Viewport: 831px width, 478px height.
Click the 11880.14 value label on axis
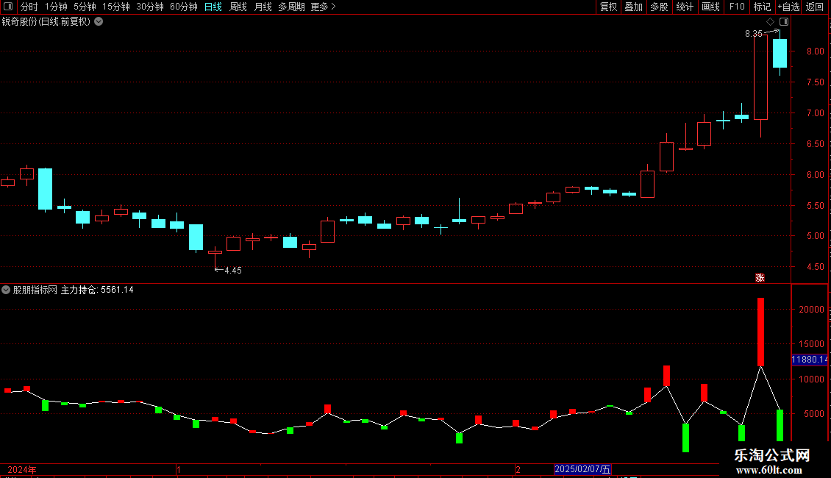click(x=809, y=360)
